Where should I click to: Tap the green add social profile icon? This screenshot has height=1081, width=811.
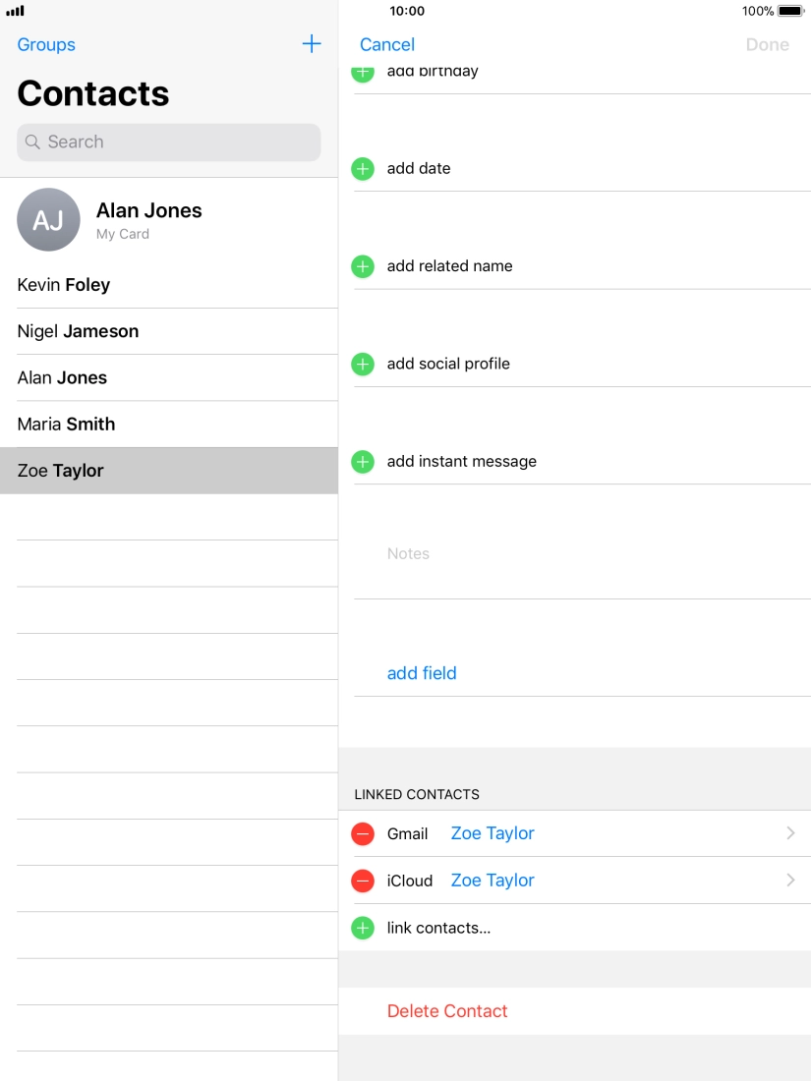point(363,364)
